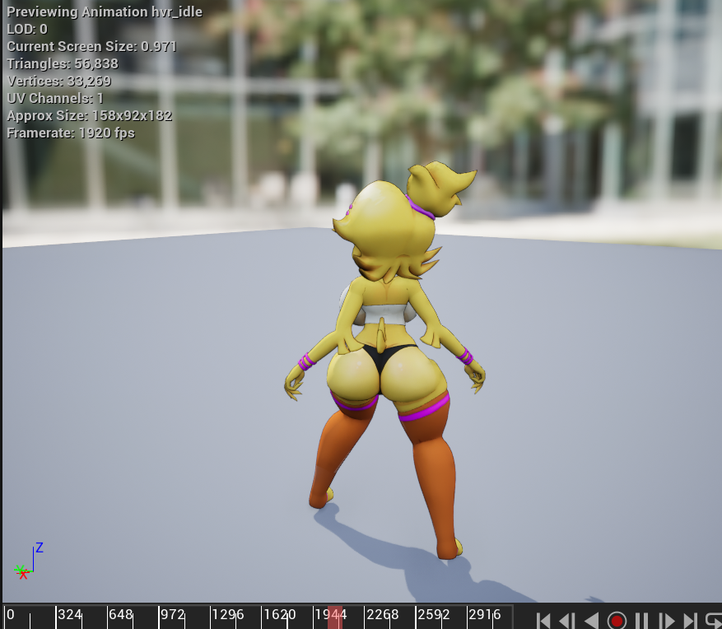Screen dimensions: 722x629
Task: Click 'Previewing Animation hvr_idle' text
Action: pyautogui.click(x=105, y=12)
